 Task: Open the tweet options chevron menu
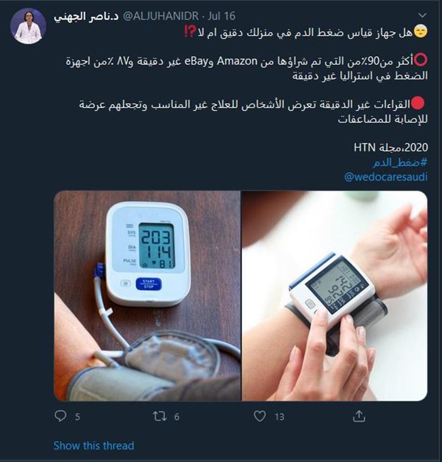[422, 15]
